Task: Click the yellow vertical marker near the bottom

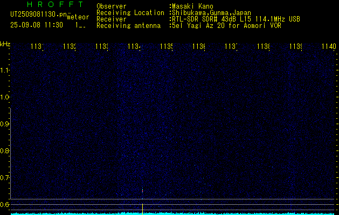Action: pos(142,209)
